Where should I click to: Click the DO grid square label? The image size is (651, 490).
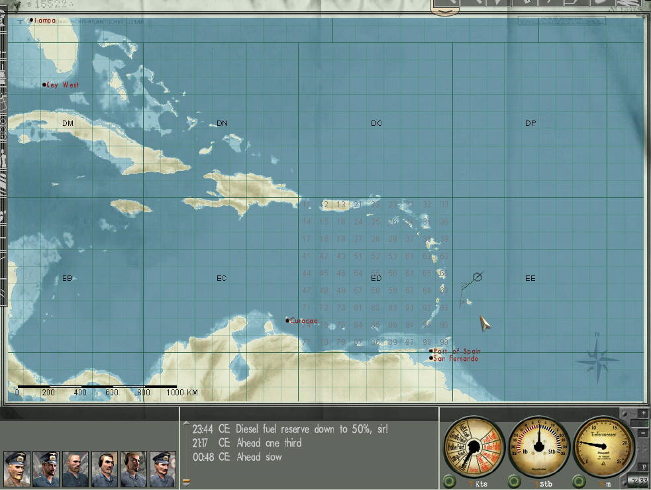click(x=376, y=123)
